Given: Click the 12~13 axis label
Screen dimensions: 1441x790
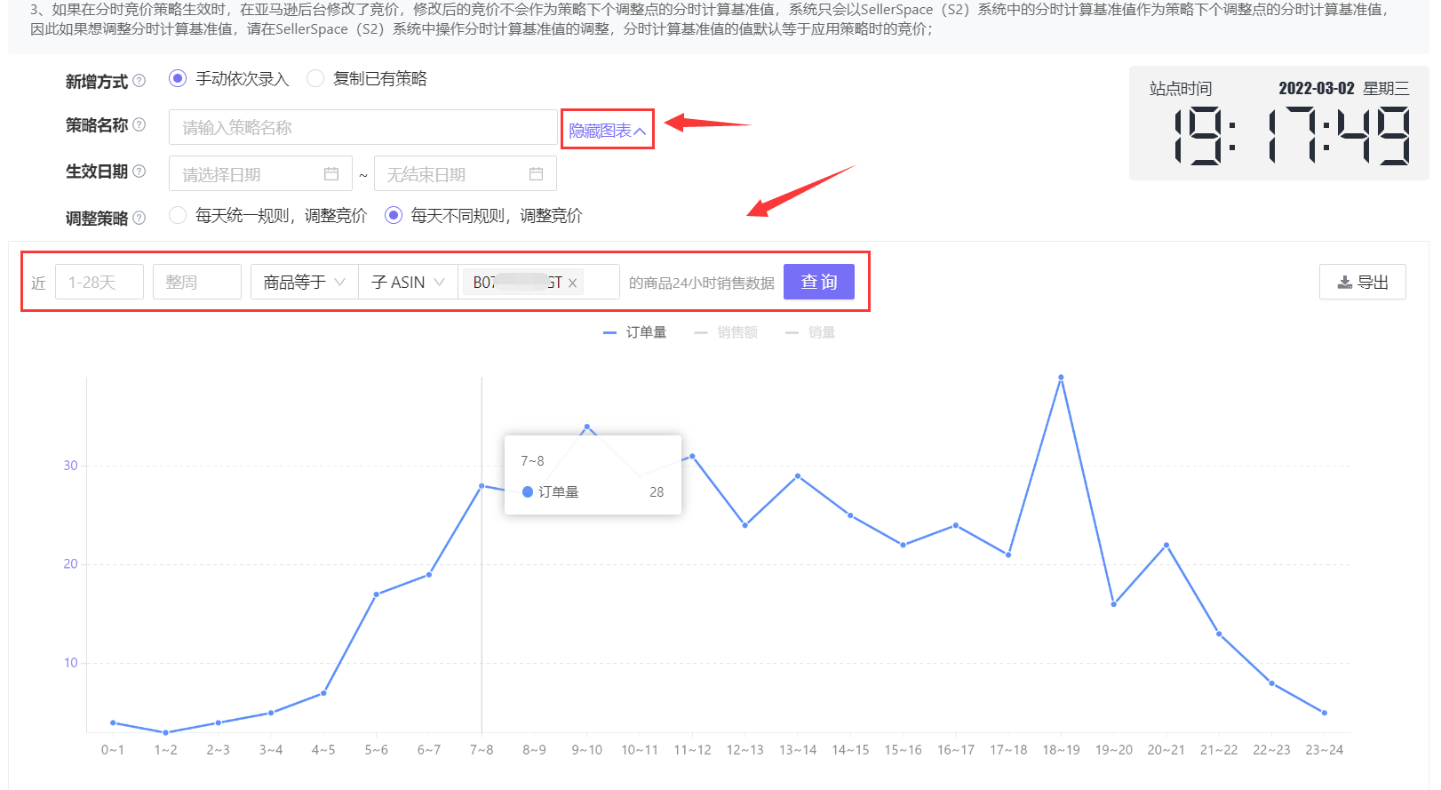Looking at the screenshot, I should click(x=744, y=750).
